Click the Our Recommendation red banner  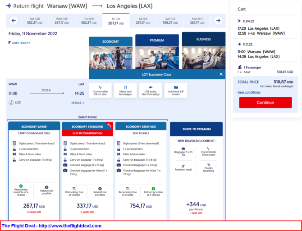(87, 133)
